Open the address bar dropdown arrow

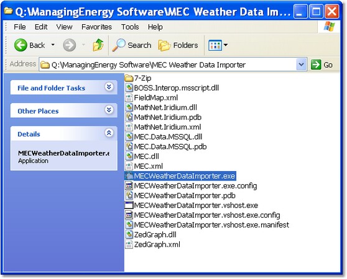click(x=301, y=64)
